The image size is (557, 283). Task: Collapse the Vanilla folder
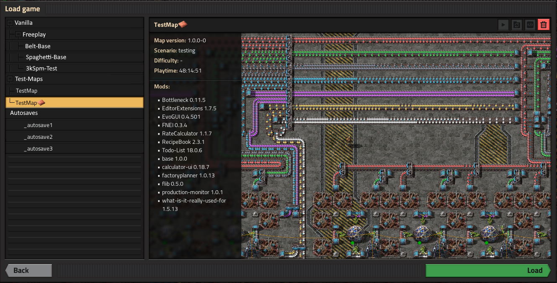pos(10,23)
